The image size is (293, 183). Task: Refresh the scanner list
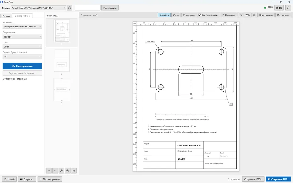(69, 8)
